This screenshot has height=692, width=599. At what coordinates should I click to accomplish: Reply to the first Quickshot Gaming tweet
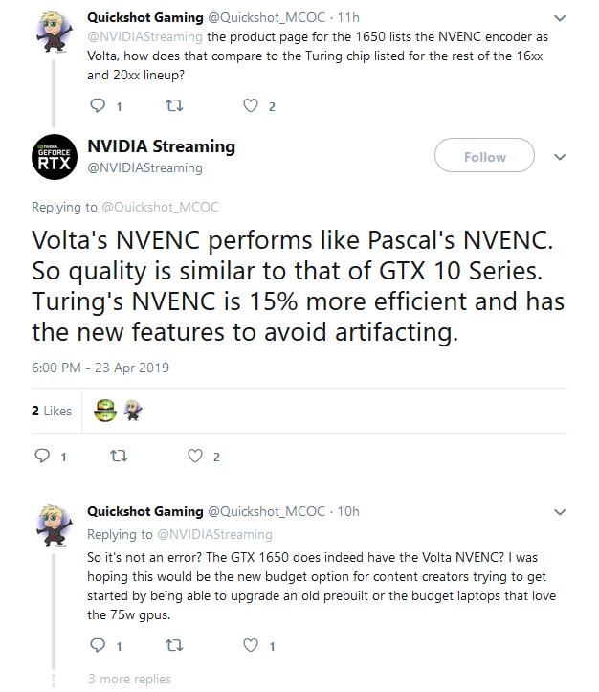pos(97,106)
